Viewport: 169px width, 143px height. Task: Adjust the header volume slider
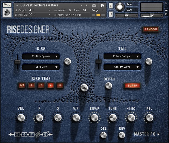pyautogui.click(x=152, y=16)
